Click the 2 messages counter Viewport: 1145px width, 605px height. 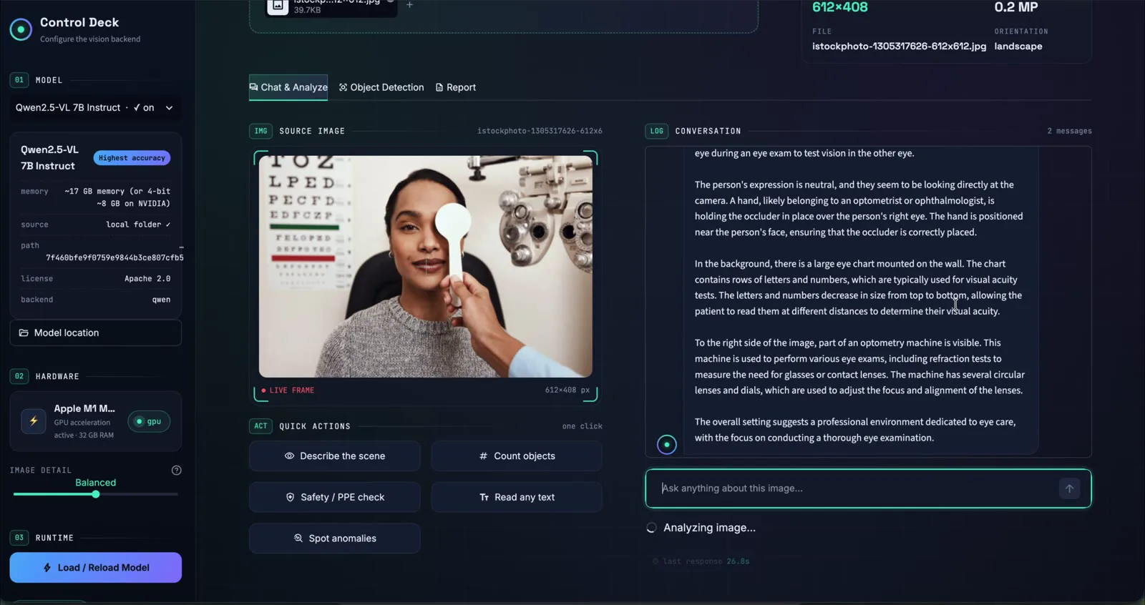tap(1069, 131)
